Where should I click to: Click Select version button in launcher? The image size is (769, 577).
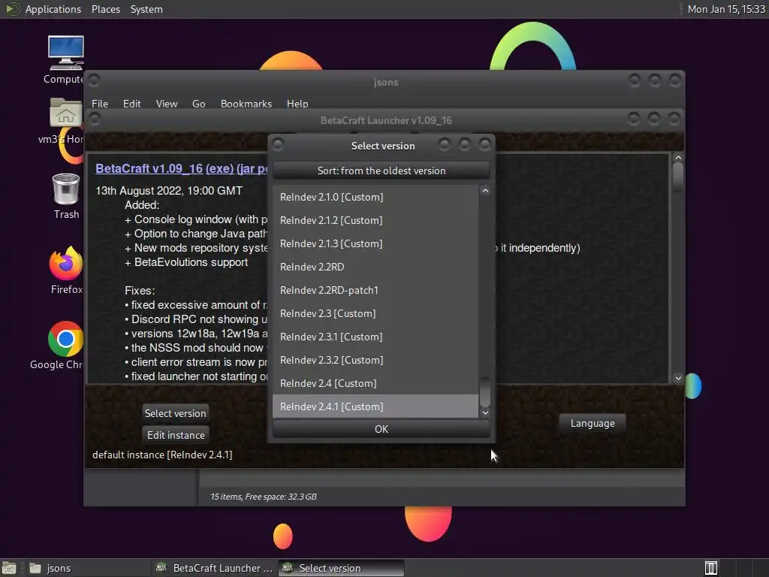coord(175,413)
